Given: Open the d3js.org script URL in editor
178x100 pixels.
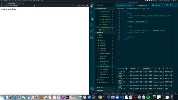Looking at the screenshot, I should (x=154, y=15).
